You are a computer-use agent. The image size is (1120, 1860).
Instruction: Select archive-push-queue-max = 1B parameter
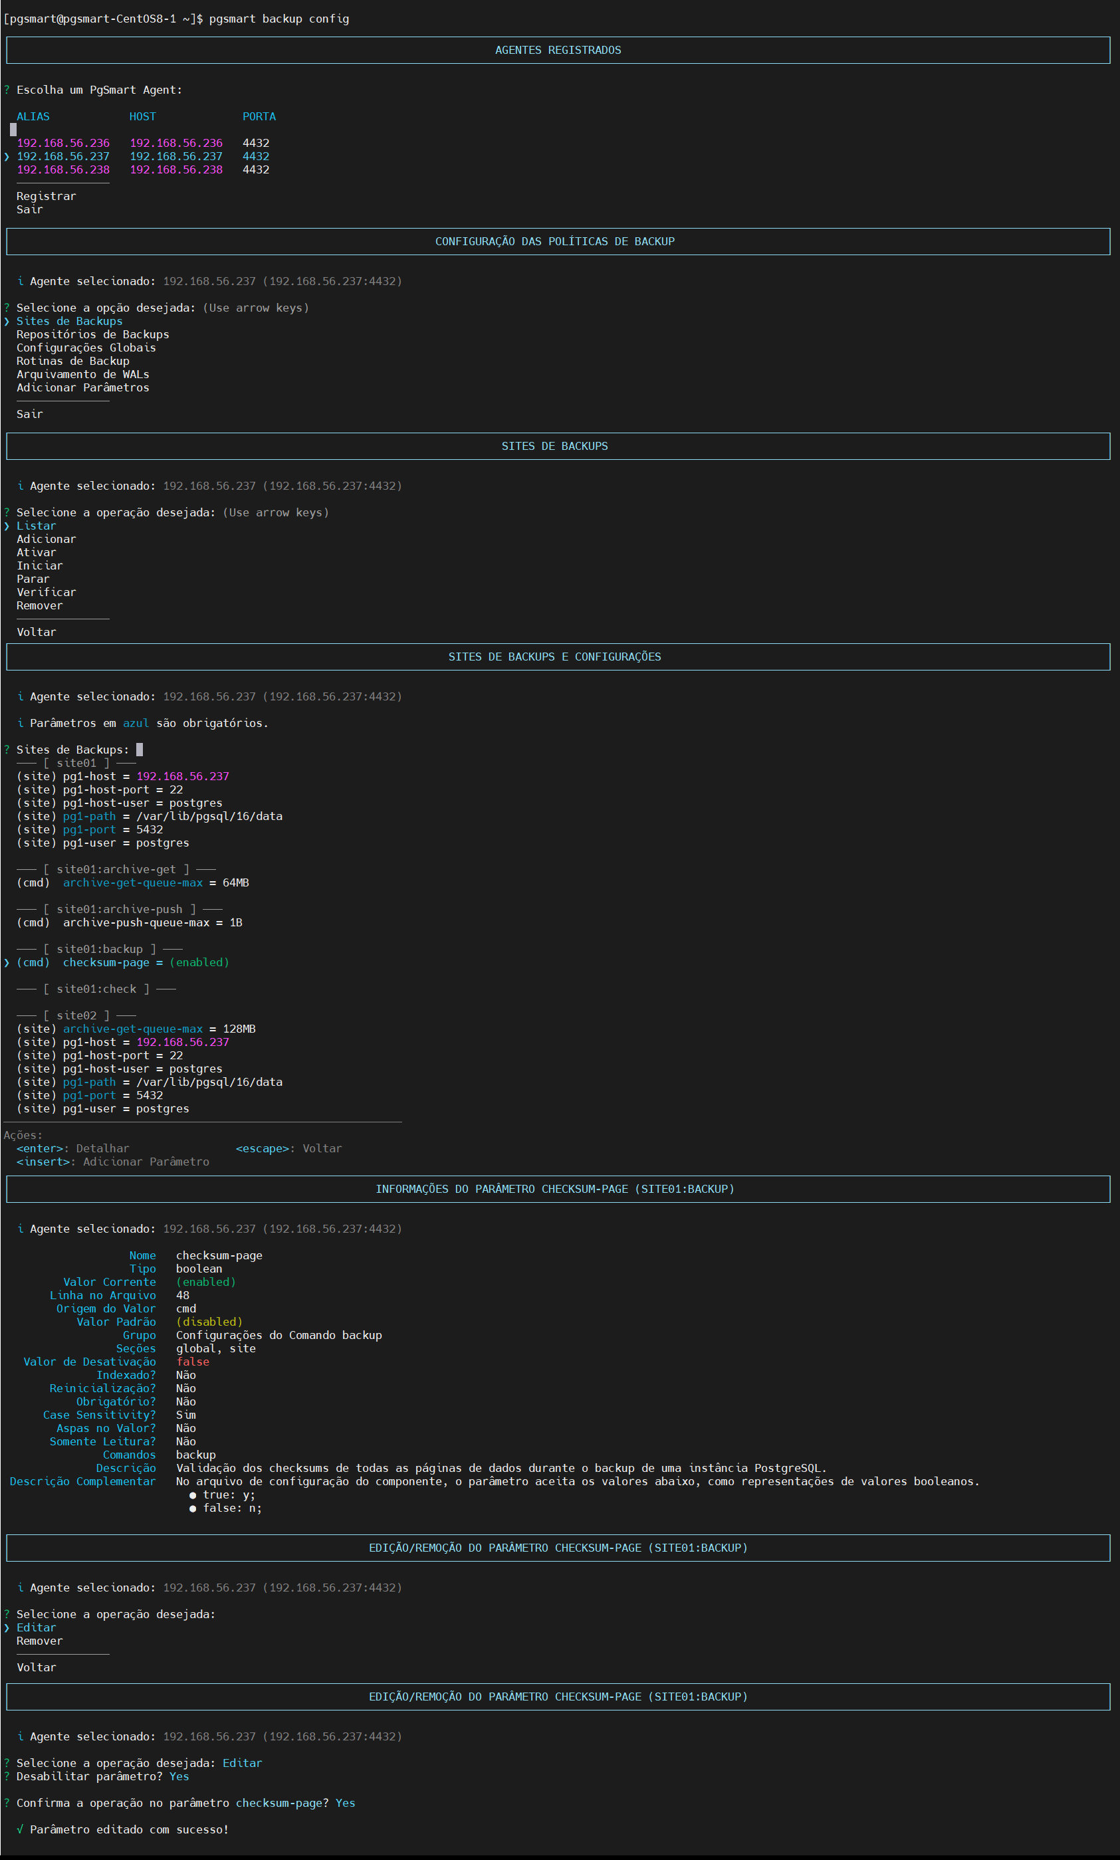click(130, 923)
